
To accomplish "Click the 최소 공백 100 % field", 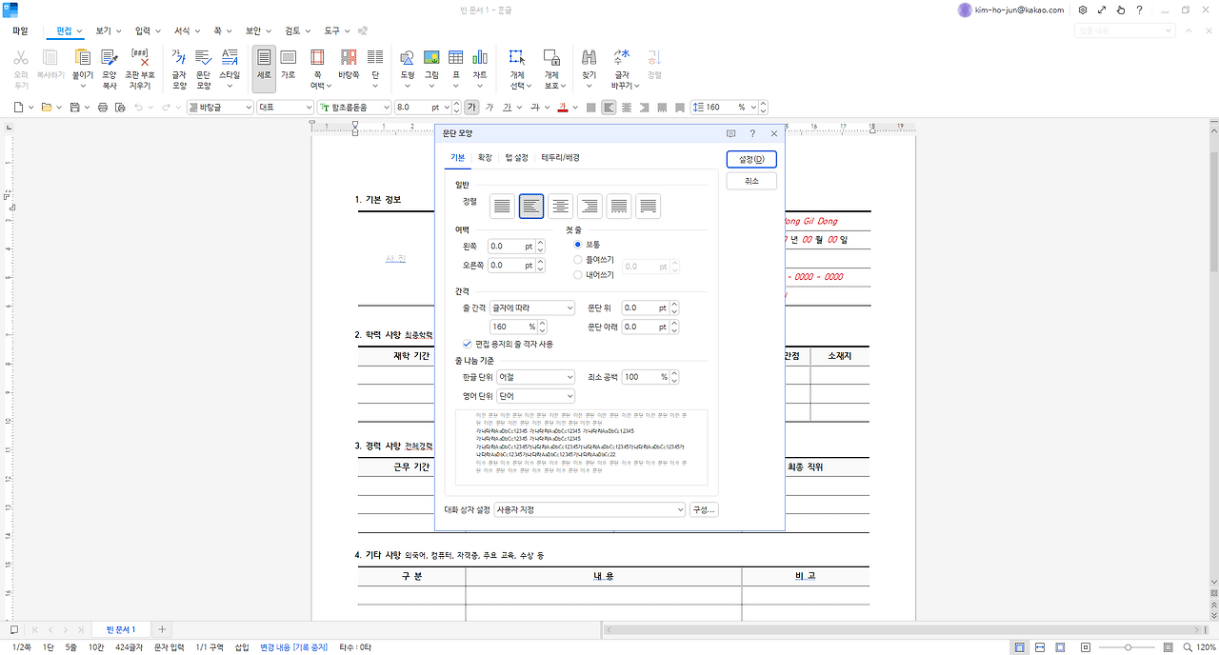I will (646, 377).
